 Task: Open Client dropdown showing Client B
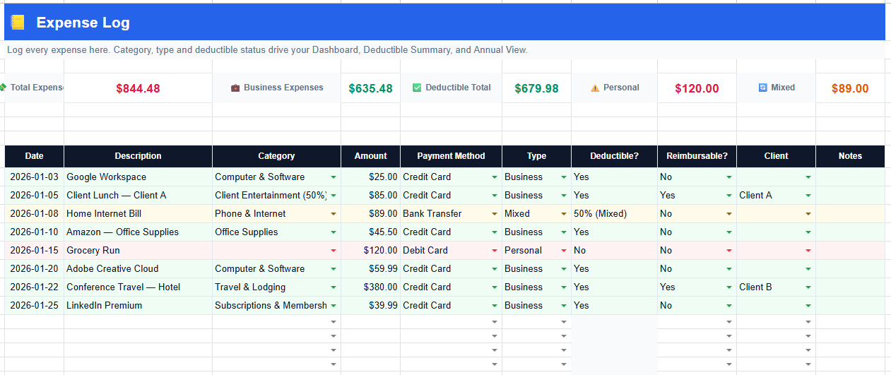point(808,287)
